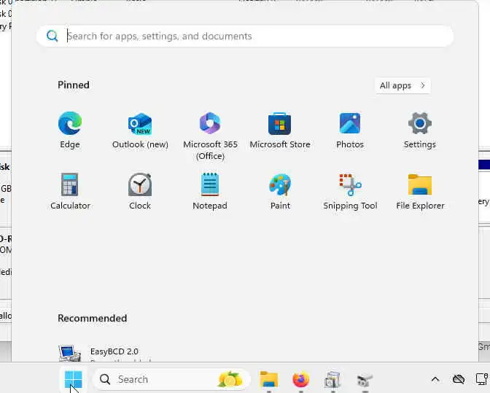Open File Explorer from pinned apps

[420, 191]
